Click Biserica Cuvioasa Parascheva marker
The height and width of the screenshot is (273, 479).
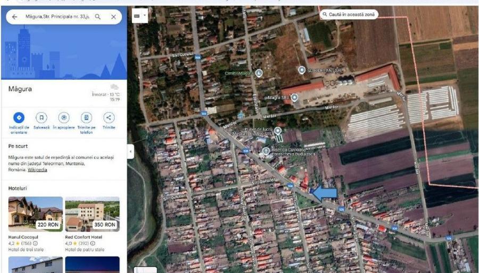tap(266, 151)
